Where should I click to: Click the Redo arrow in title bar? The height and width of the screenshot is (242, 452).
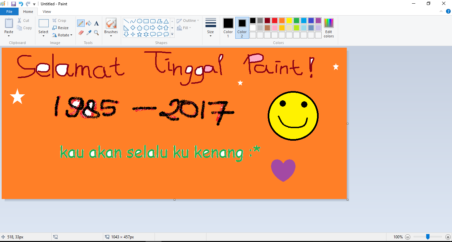coord(28,4)
